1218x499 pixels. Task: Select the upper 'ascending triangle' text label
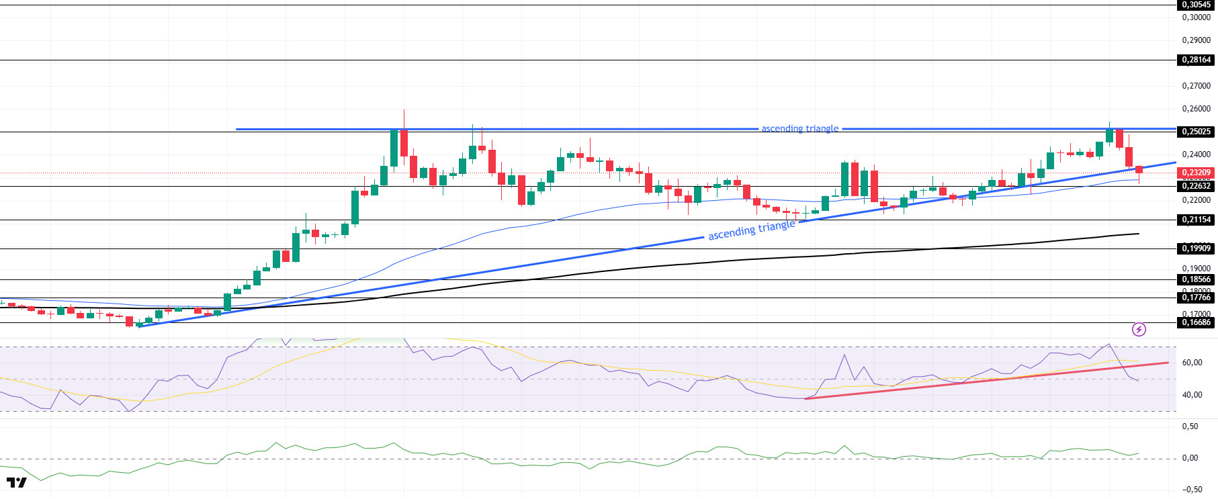799,128
